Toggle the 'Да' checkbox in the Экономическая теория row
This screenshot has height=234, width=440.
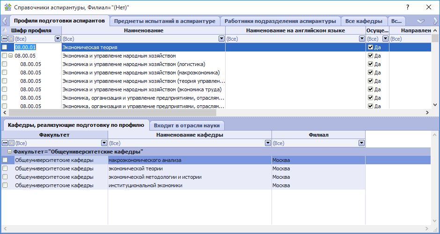(371, 47)
